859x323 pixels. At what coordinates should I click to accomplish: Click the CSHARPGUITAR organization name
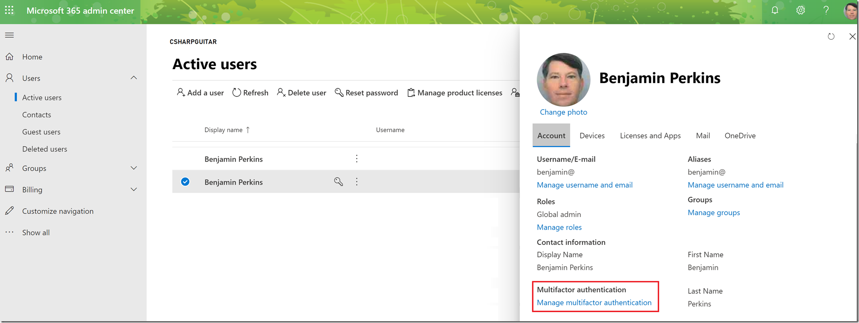193,42
